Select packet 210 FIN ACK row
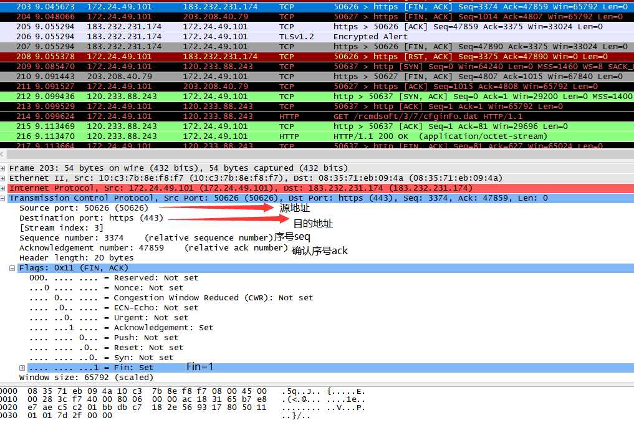This screenshot has width=634, height=448. [x=317, y=77]
